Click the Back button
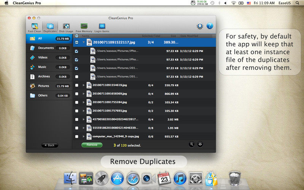The image size is (304, 190). coord(49,145)
